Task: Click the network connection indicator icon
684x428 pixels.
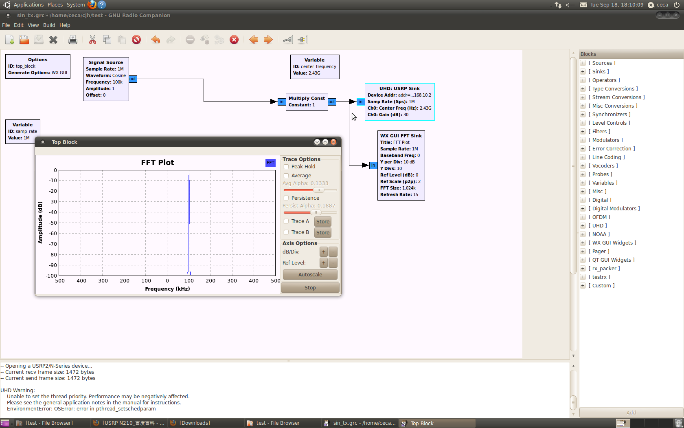Action: click(x=558, y=5)
